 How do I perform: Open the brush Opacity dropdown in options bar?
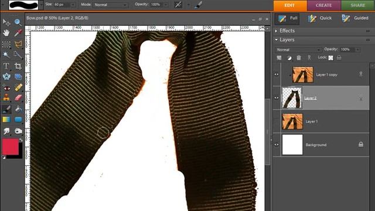166,5
